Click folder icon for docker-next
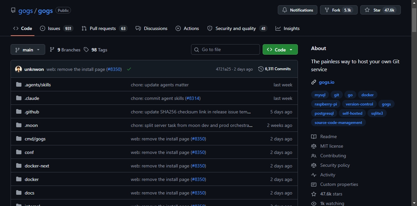 19,166
